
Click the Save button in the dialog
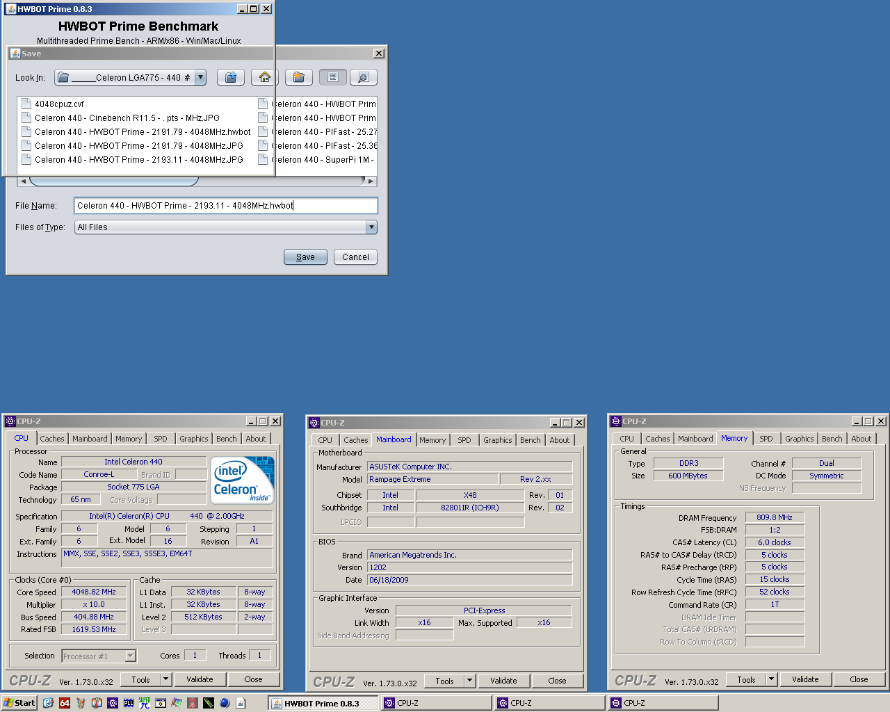[x=305, y=257]
